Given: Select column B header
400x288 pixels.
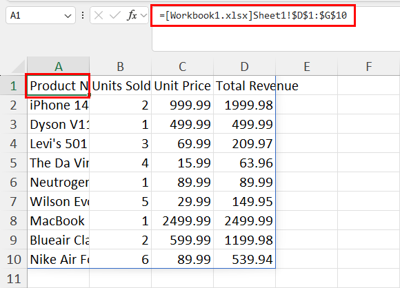Looking at the screenshot, I should pyautogui.click(x=121, y=67).
